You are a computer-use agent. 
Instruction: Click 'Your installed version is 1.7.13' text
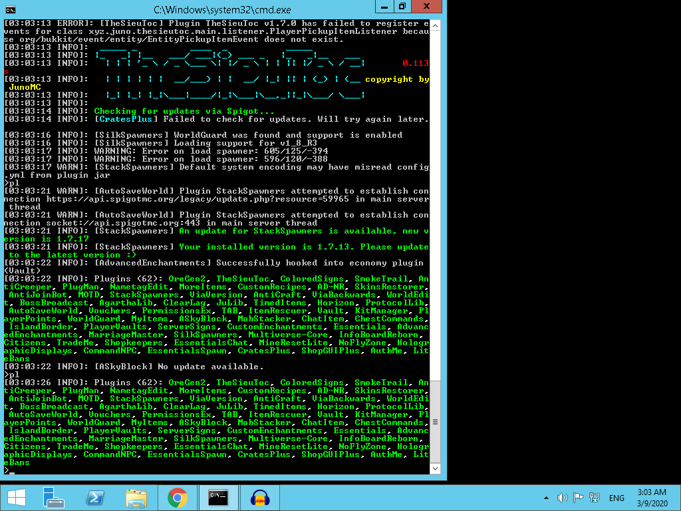tap(265, 247)
